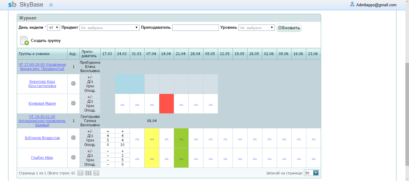Expand the День недели dropdown
409x181 pixels.
(x=54, y=28)
